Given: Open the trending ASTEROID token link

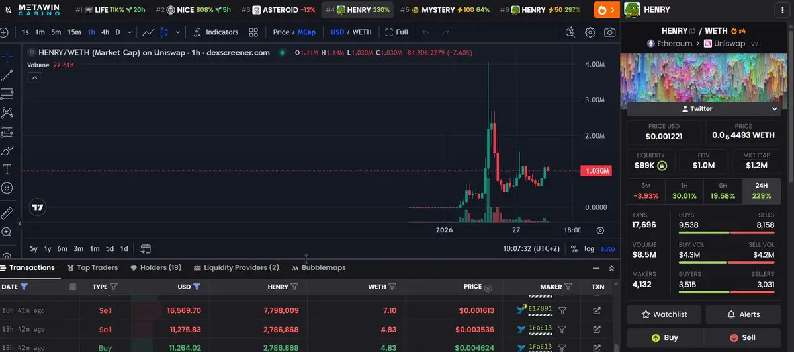Looking at the screenshot, I should (278, 10).
